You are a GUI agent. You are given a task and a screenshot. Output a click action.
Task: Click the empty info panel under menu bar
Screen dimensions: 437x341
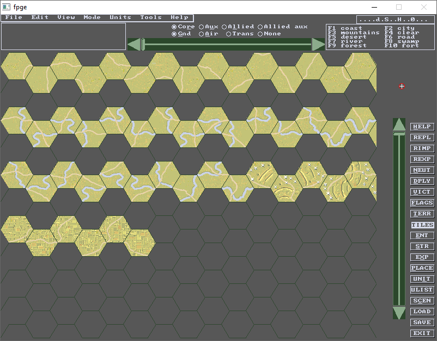point(64,36)
